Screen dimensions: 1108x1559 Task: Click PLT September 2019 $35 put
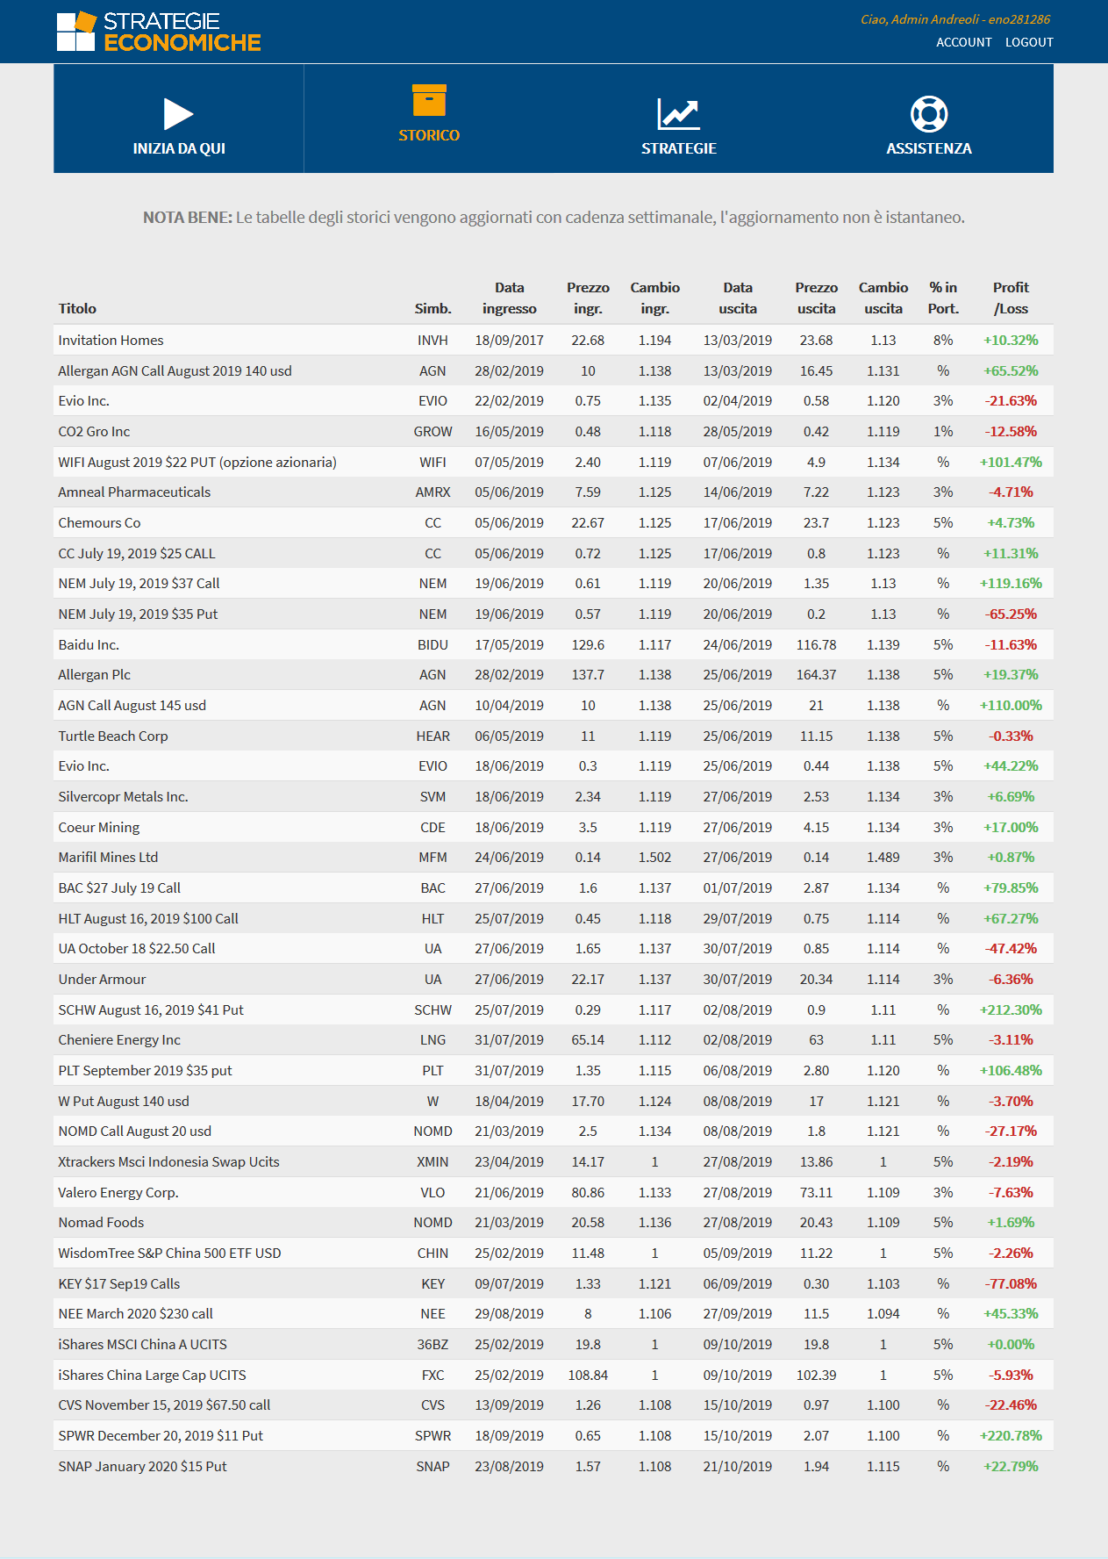[x=145, y=1070]
